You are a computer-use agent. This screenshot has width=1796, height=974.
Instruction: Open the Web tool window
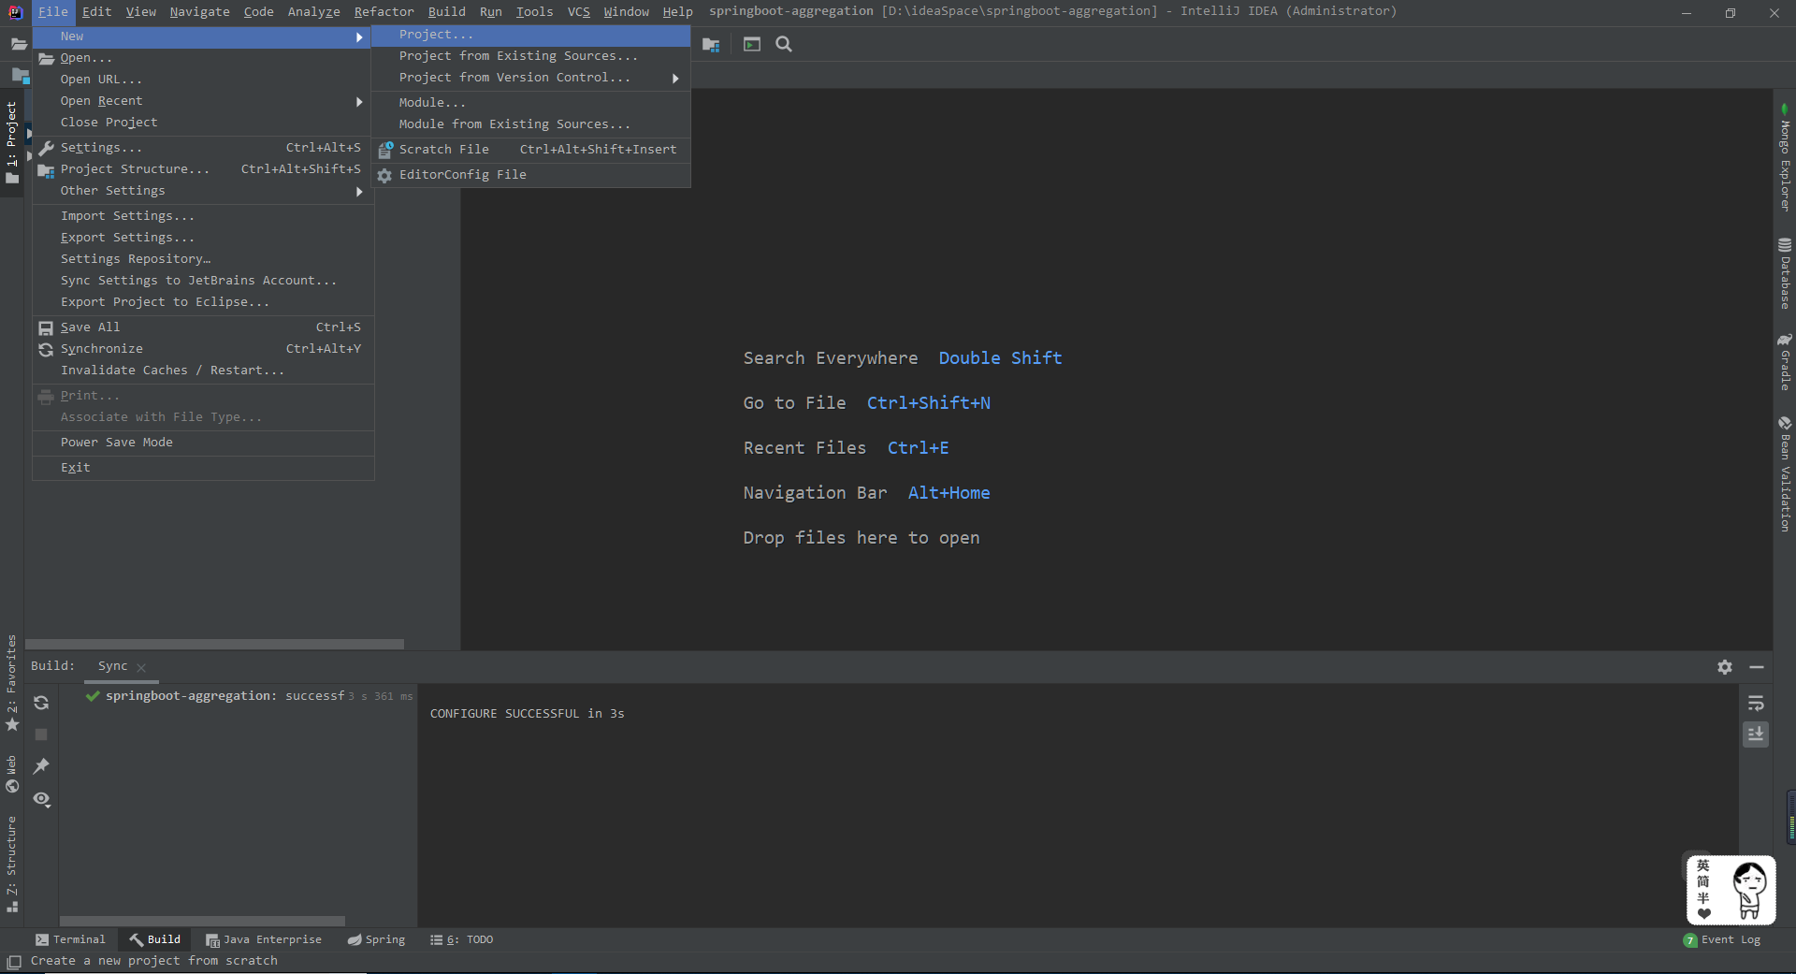pos(11,774)
